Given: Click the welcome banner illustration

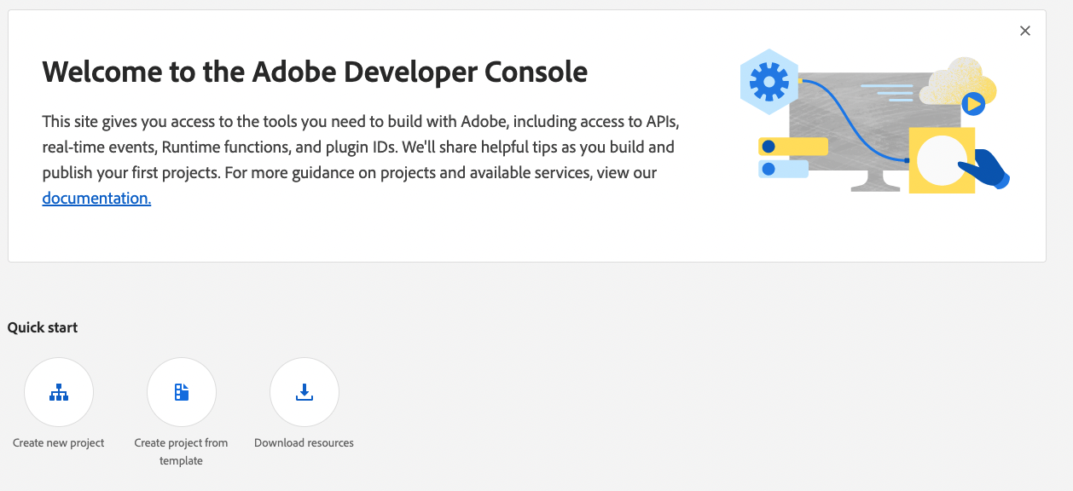Looking at the screenshot, I should (x=875, y=121).
